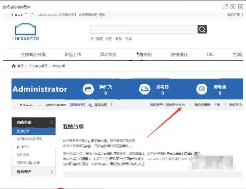This screenshot has width=246, height=189.
Task: Close the image viewer with the X icon
Action: coord(241,7)
